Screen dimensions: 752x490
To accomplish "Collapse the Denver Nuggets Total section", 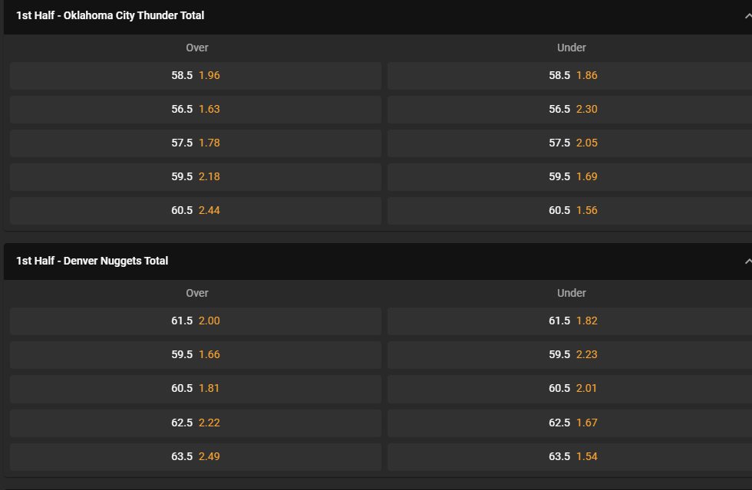I will pyautogui.click(x=747, y=261).
